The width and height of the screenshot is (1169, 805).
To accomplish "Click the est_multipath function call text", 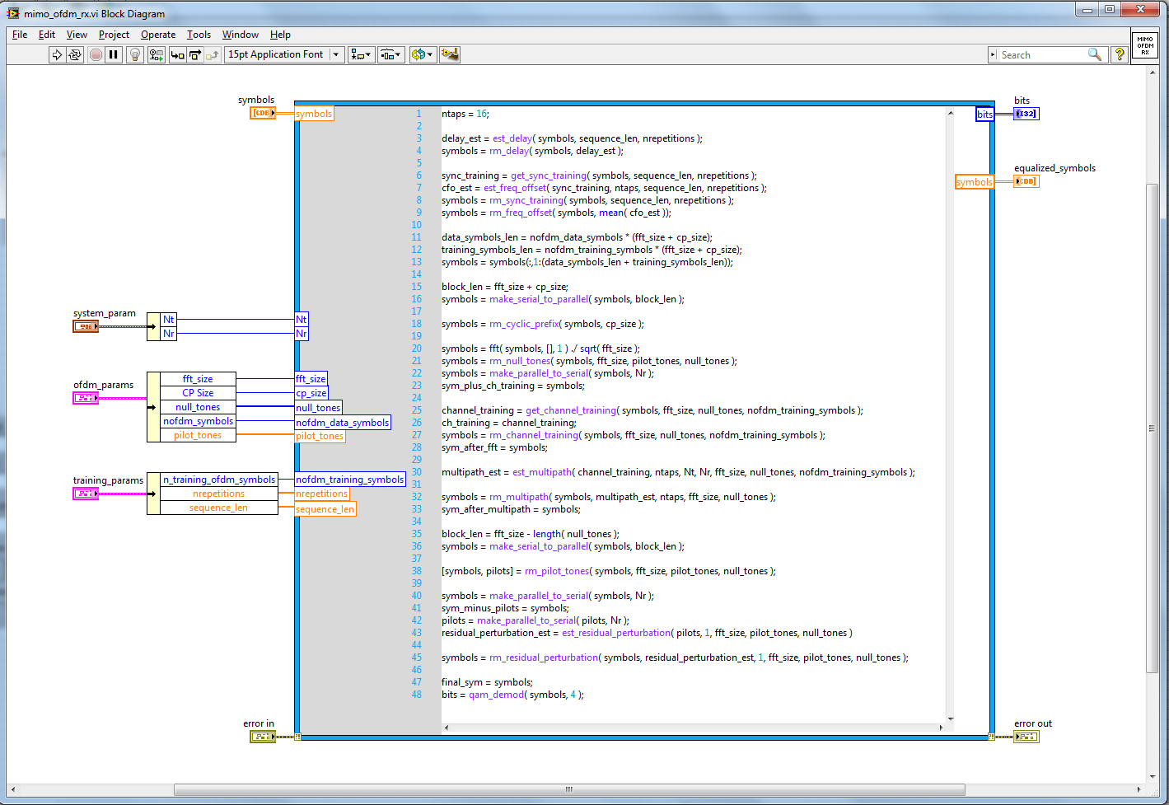I will coord(542,472).
